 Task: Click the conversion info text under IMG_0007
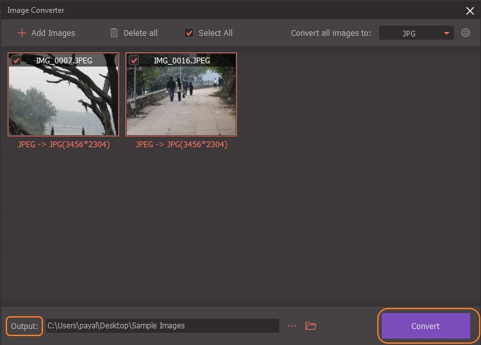[x=63, y=145]
